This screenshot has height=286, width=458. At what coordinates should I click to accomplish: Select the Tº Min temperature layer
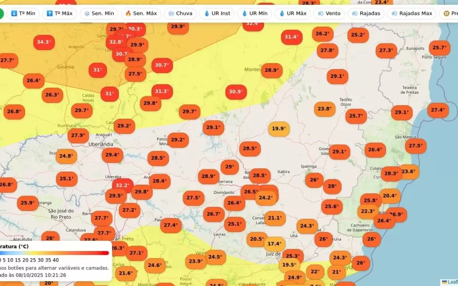point(23,13)
